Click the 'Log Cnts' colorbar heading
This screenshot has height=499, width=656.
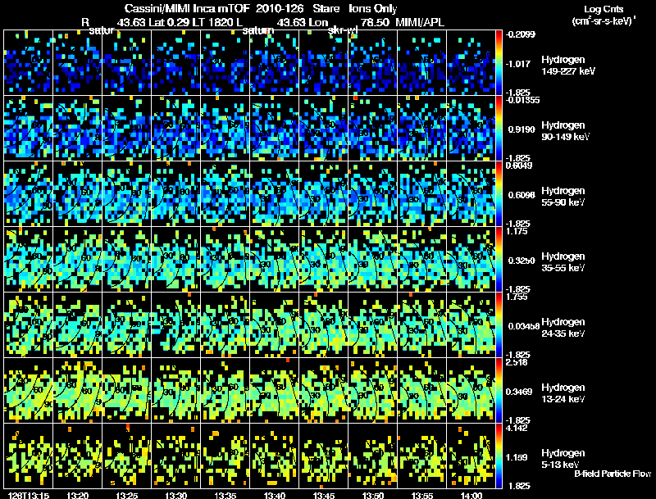pyautogui.click(x=604, y=9)
